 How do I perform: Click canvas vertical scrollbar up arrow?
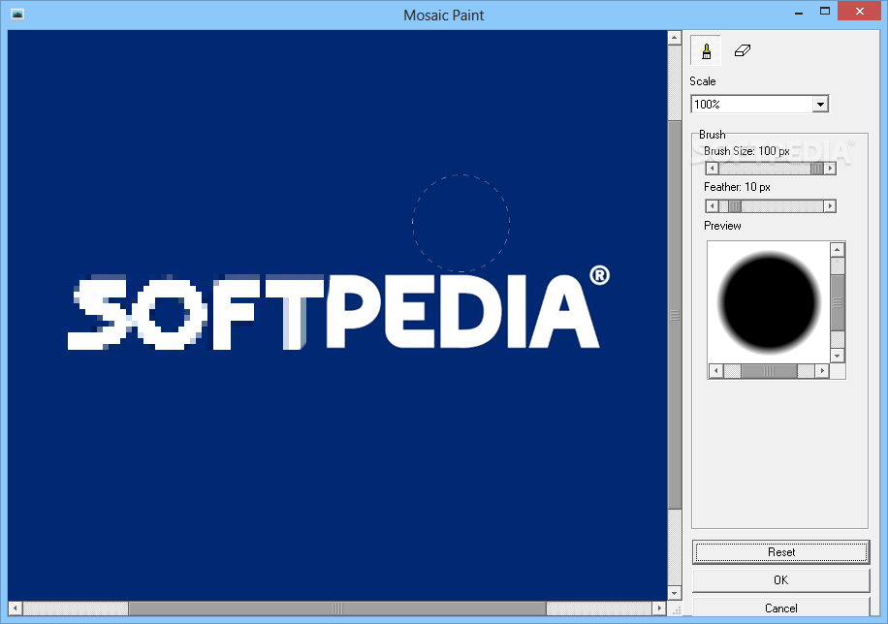pos(674,38)
